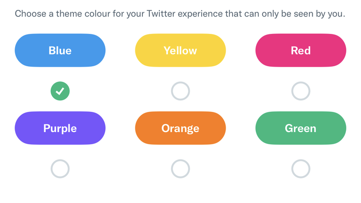Pick the Green theme colour pill
Viewport: 361px width, 203px height.
tap(301, 128)
